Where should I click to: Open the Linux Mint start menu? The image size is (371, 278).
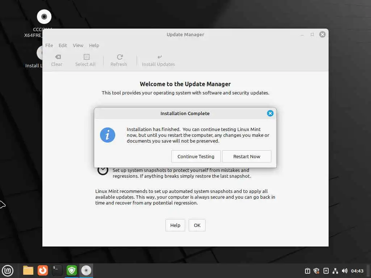[x=8, y=271]
